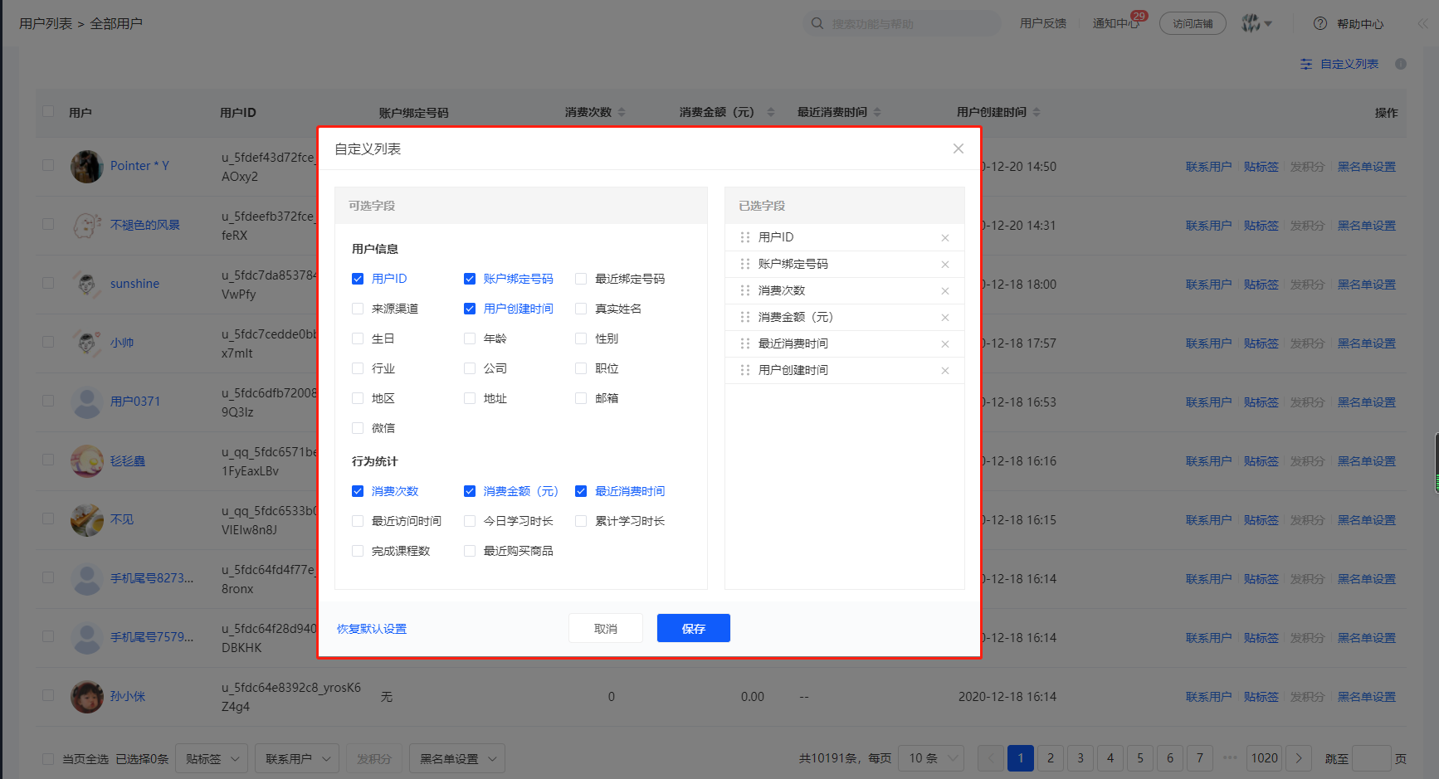Click 访问店铺 button

(1193, 23)
